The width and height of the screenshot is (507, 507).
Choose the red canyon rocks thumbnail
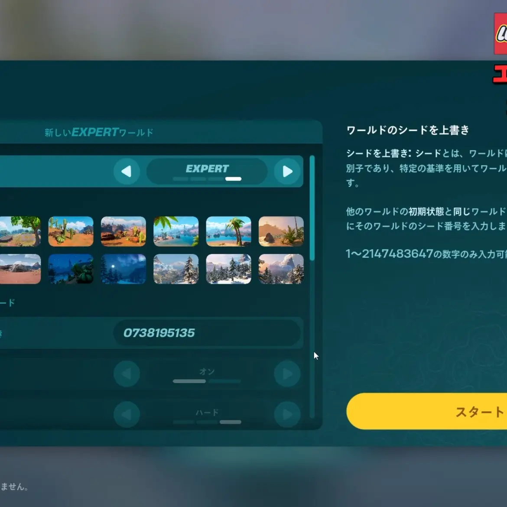click(123, 231)
